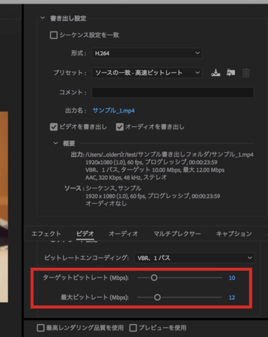268x337 pixels.
Task: Click the ターゲットビットレート slider handle
Action: [x=154, y=278]
